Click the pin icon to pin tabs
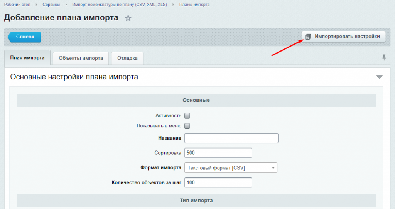 click(384, 58)
